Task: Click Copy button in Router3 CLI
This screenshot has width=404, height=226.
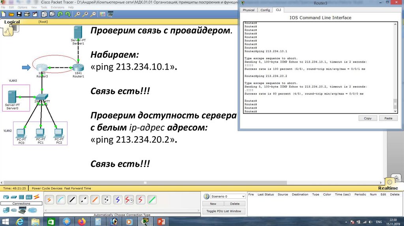Action: (368, 118)
